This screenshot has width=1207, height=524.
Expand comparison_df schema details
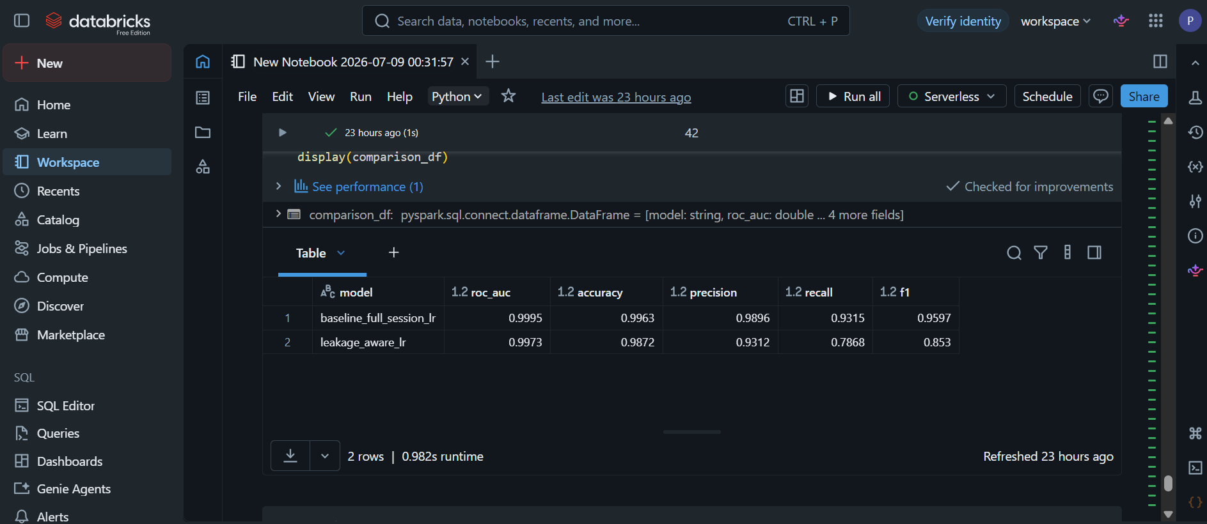click(278, 213)
